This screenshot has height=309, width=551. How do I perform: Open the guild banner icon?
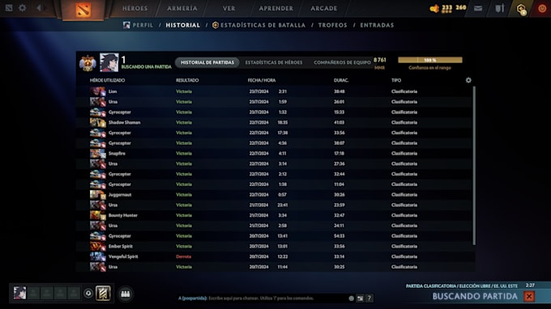coord(103,293)
